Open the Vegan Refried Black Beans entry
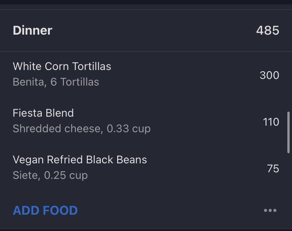 pyautogui.click(x=146, y=168)
